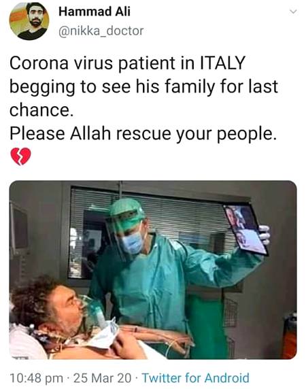
Task: Click the patient's oxygen mask in photo
Action: coord(95,311)
